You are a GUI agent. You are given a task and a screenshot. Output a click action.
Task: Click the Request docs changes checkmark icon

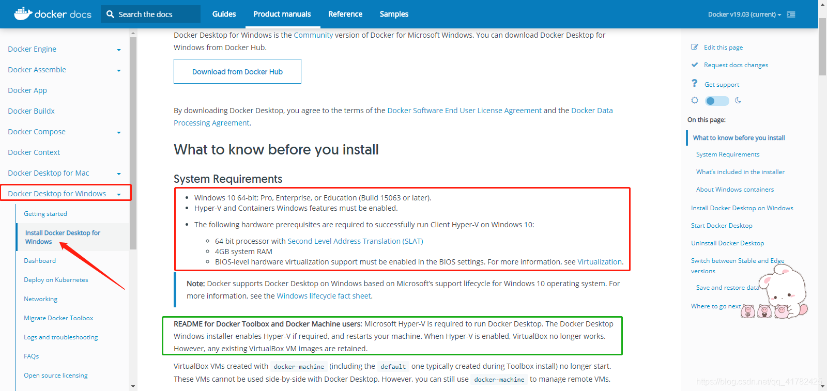(695, 65)
